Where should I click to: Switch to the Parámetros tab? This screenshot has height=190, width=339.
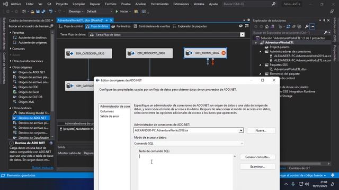(x=121, y=26)
